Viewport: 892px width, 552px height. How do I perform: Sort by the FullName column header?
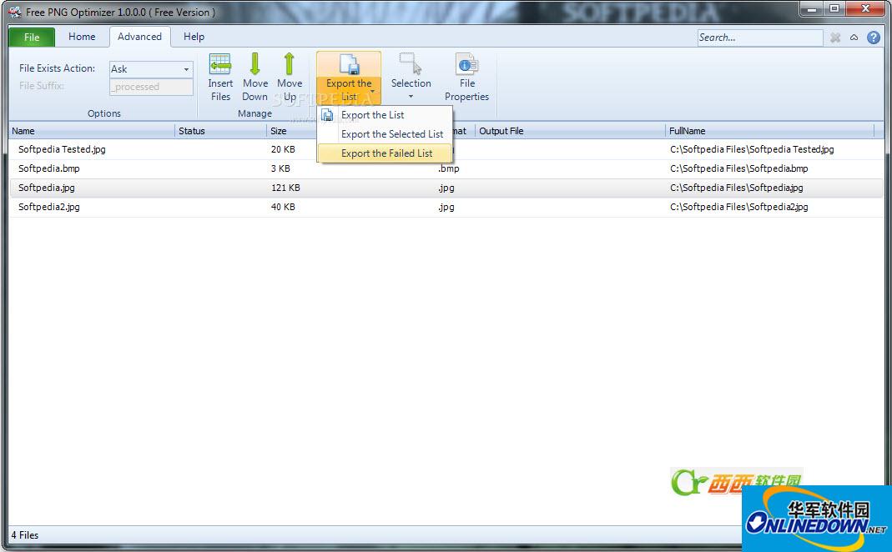[769, 131]
